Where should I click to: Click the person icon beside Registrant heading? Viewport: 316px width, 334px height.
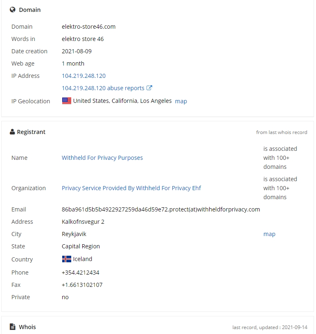[x=12, y=132]
